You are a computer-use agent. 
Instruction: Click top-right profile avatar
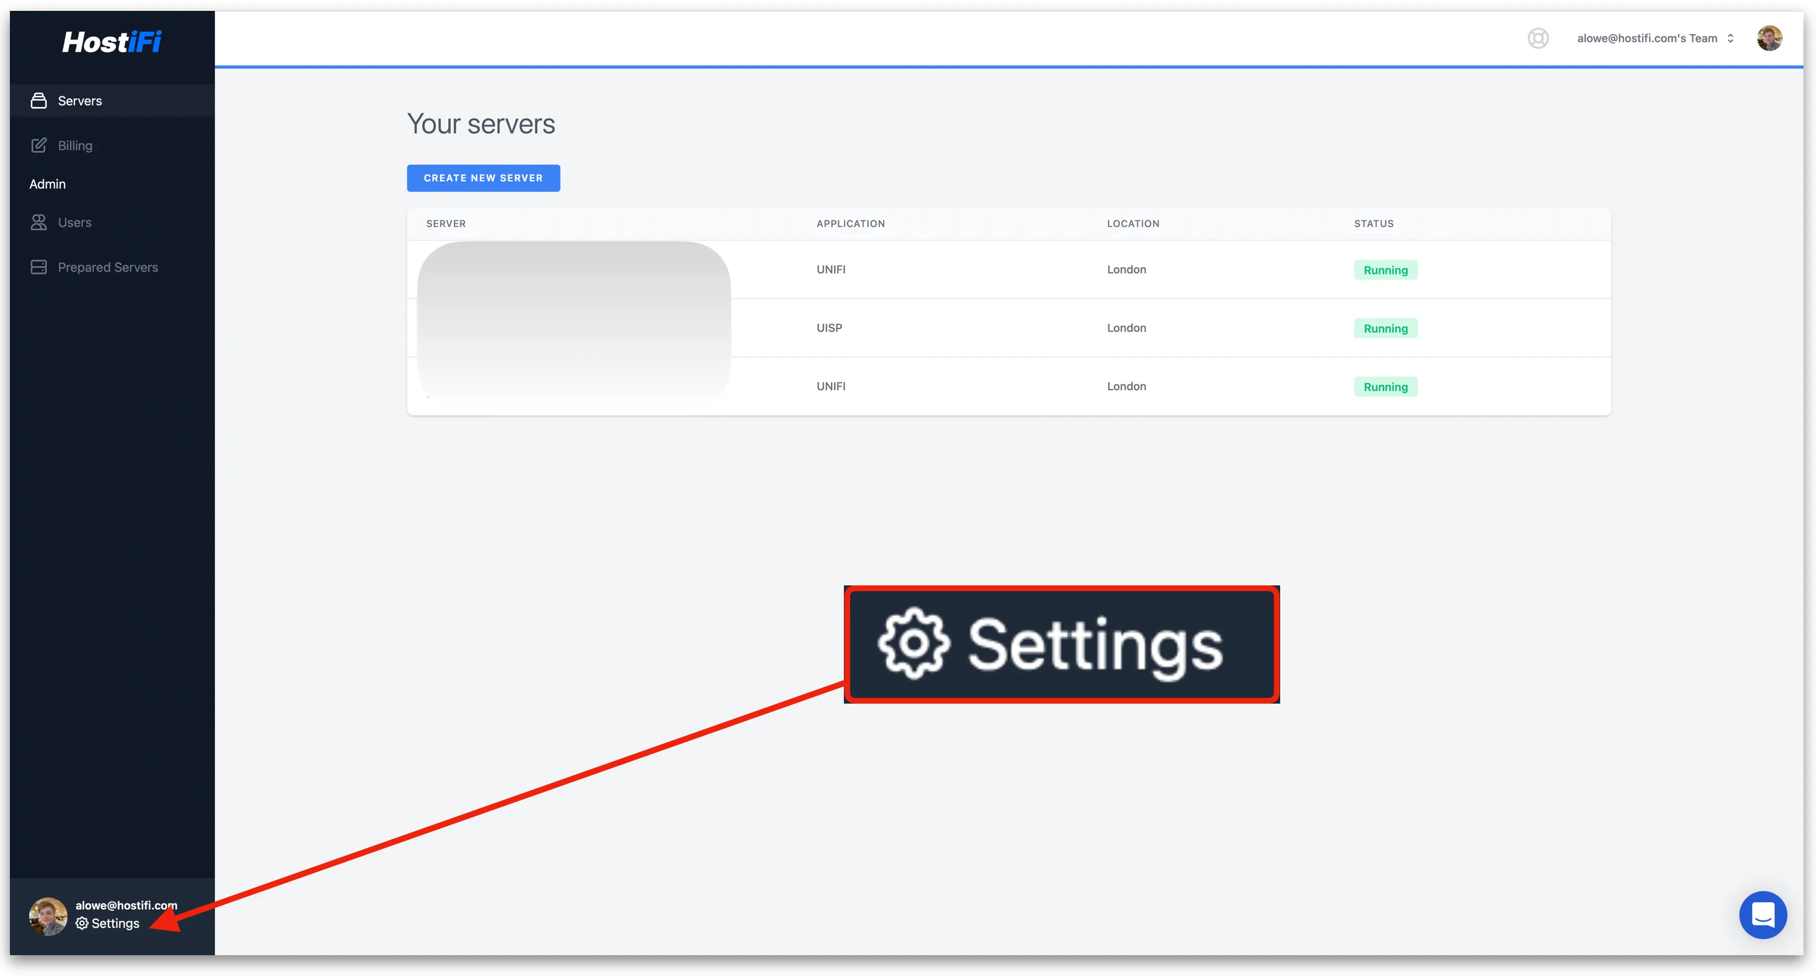(x=1769, y=38)
